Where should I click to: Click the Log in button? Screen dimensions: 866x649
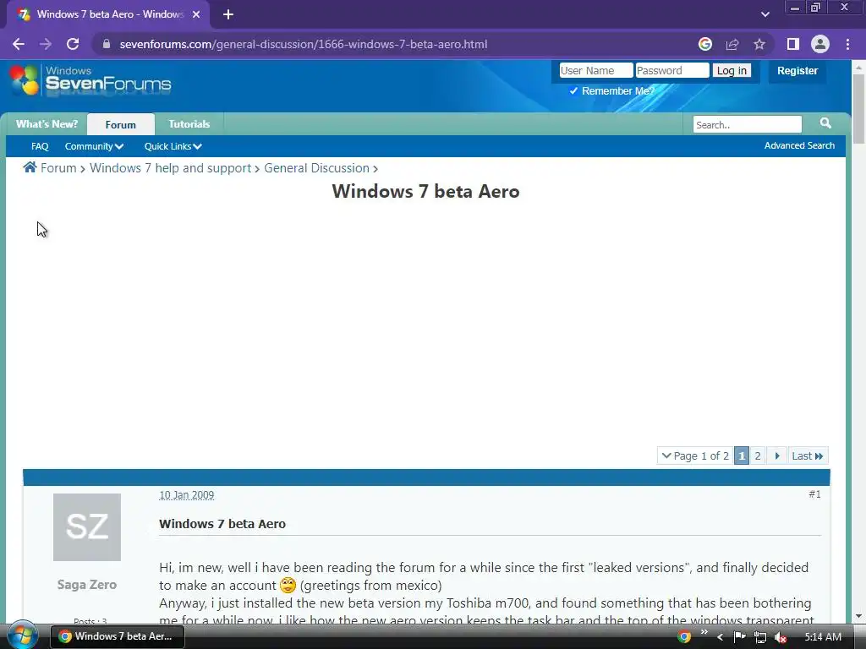pos(732,71)
